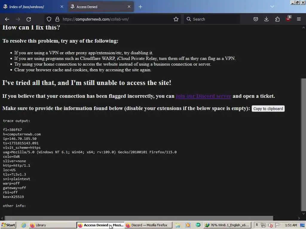The width and height of the screenshot is (306, 229).
Task: Go back to the previous page
Action: pos(7,19)
